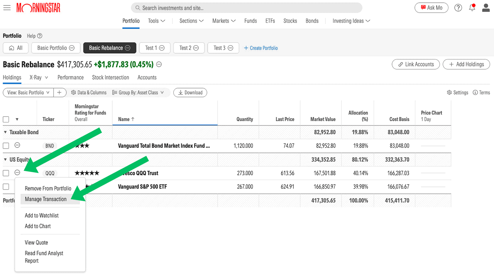Open the View: Basic Portfolio dropdown
The image size is (494, 278).
pyautogui.click(x=28, y=92)
